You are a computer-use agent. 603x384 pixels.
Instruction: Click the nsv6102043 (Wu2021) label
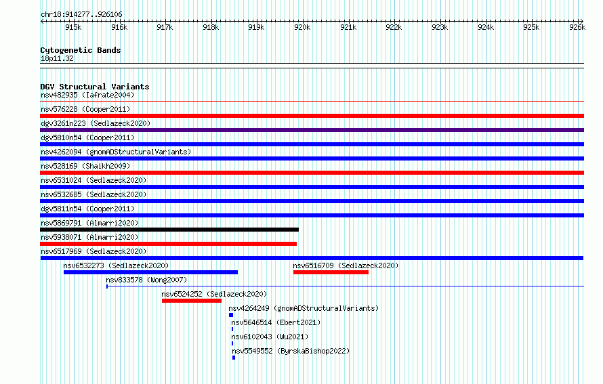270,337
